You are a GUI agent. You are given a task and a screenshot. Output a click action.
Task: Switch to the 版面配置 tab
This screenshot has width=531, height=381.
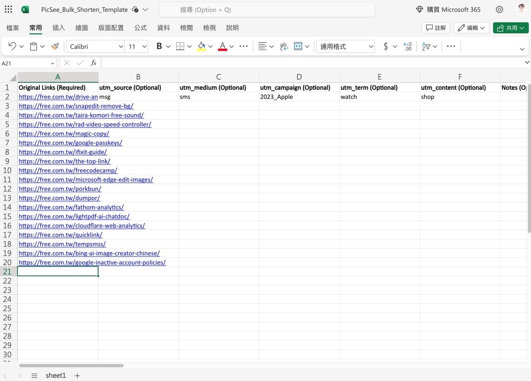[111, 28]
